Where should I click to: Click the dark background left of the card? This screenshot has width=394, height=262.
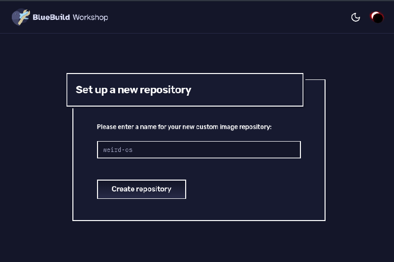[x=34, y=148]
